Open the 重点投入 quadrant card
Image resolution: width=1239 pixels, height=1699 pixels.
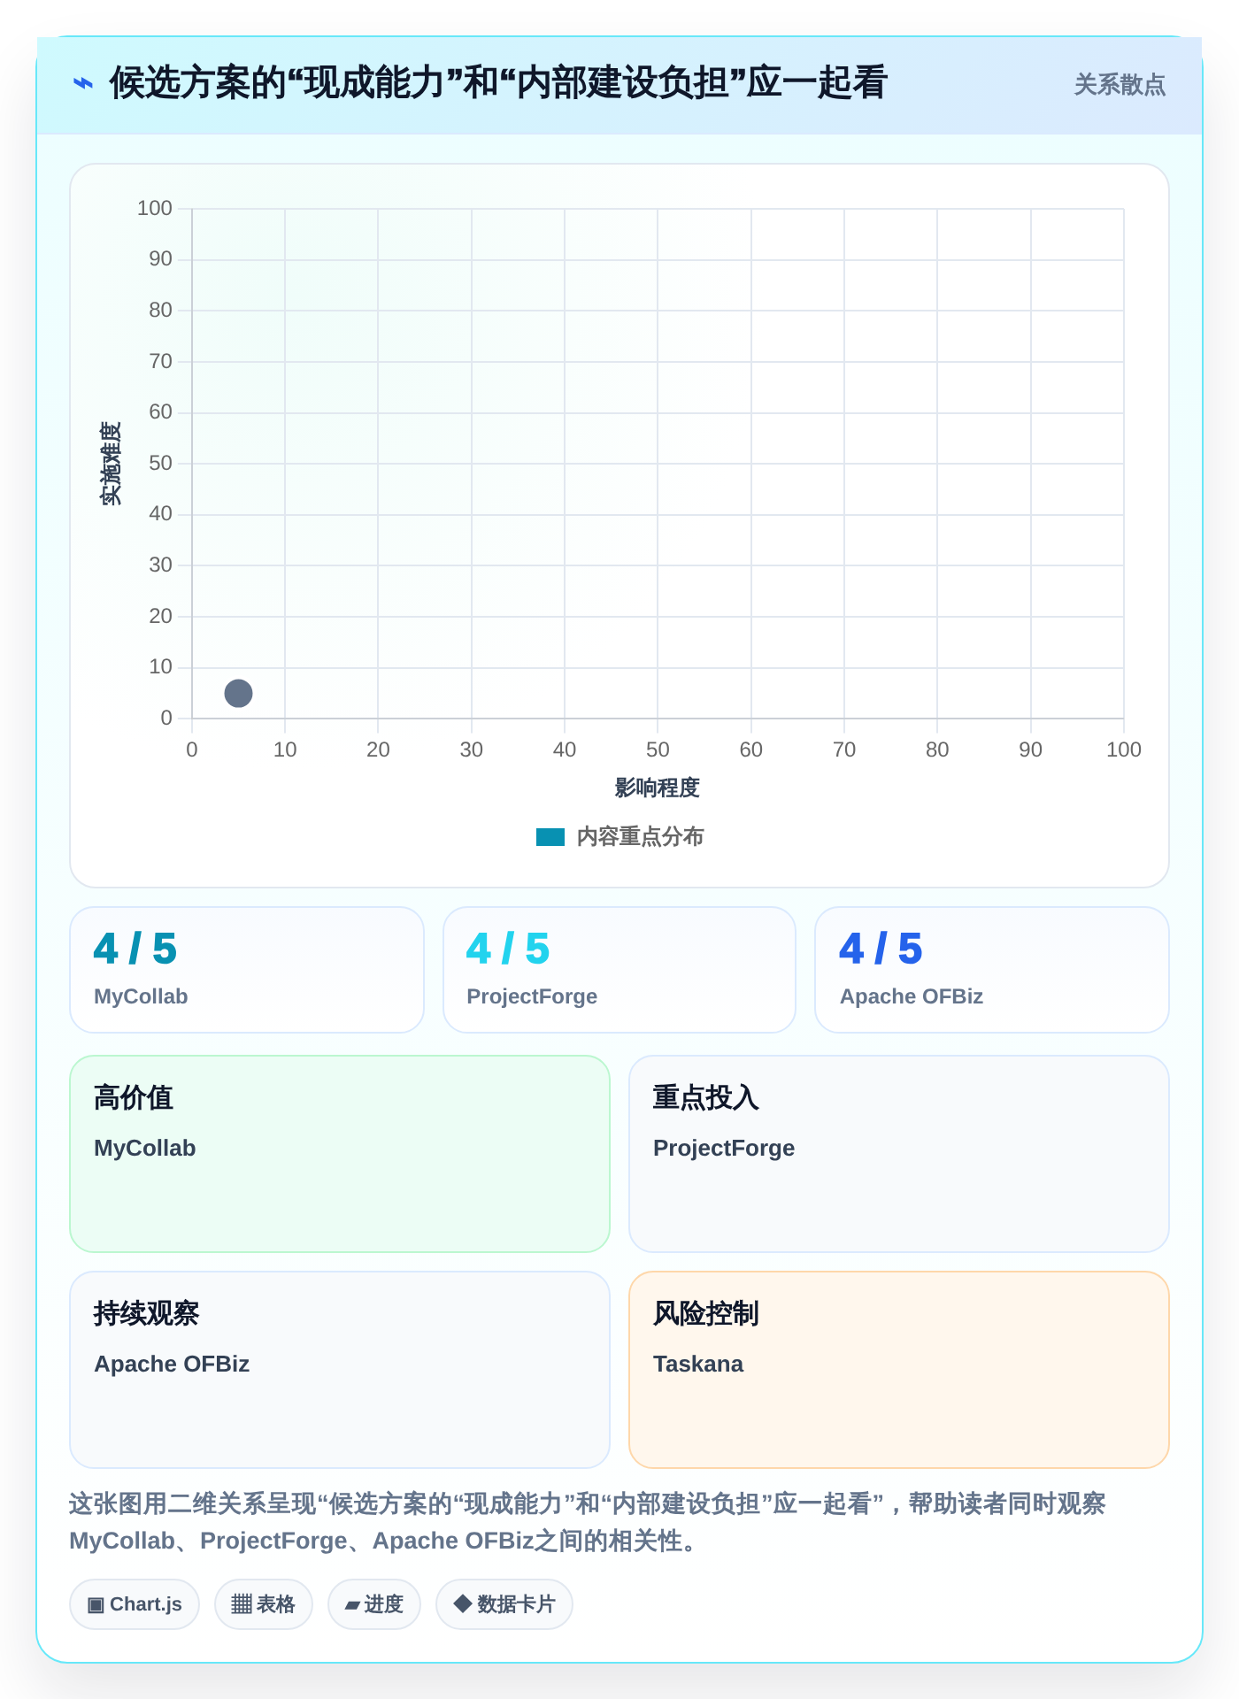(x=899, y=1154)
